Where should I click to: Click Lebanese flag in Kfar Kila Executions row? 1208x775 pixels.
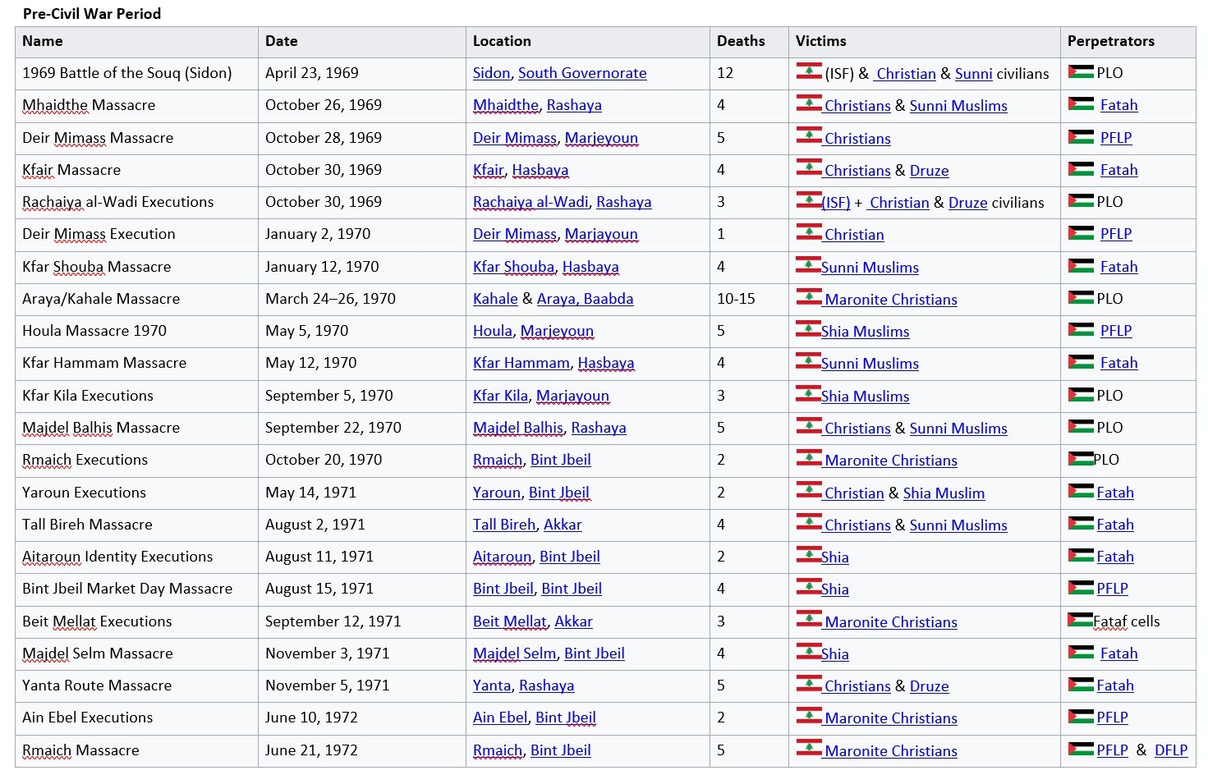pos(809,394)
